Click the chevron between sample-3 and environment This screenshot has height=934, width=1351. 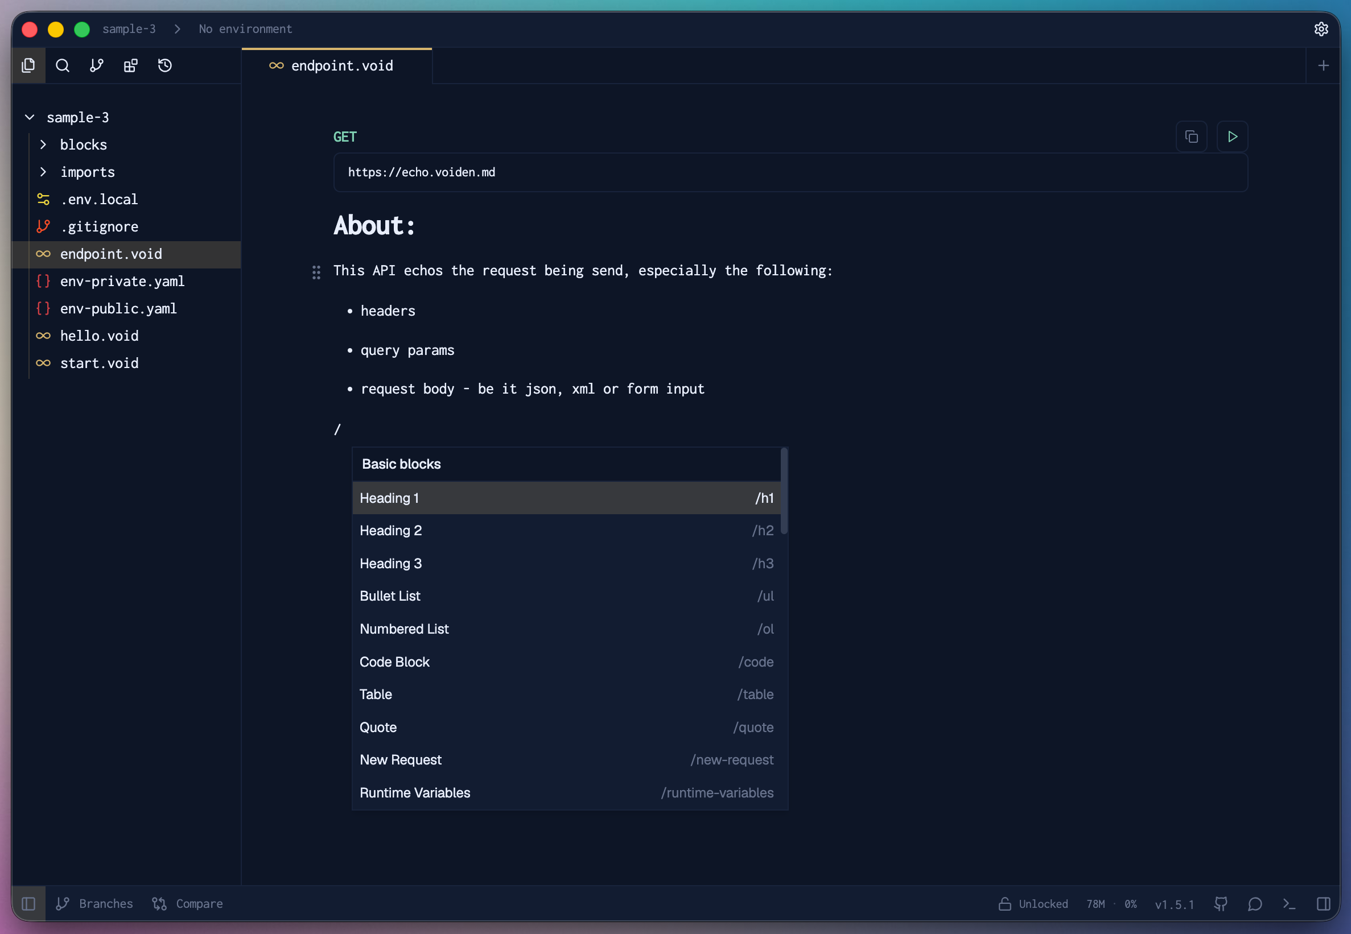click(x=178, y=28)
